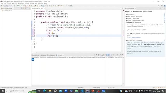Click the Open Perspective icon
The image size is (166, 93).
(x=162, y=6)
